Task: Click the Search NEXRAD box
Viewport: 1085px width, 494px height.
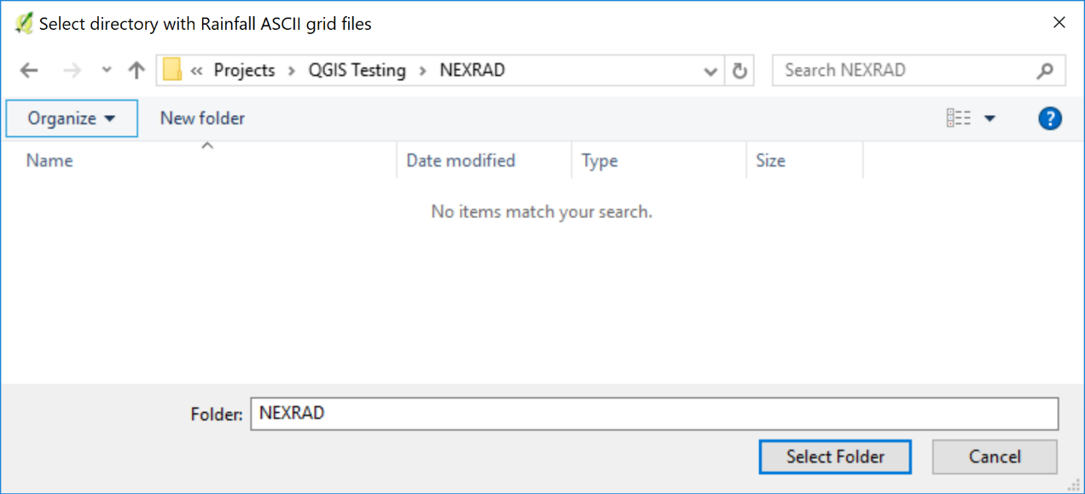Action: click(904, 71)
